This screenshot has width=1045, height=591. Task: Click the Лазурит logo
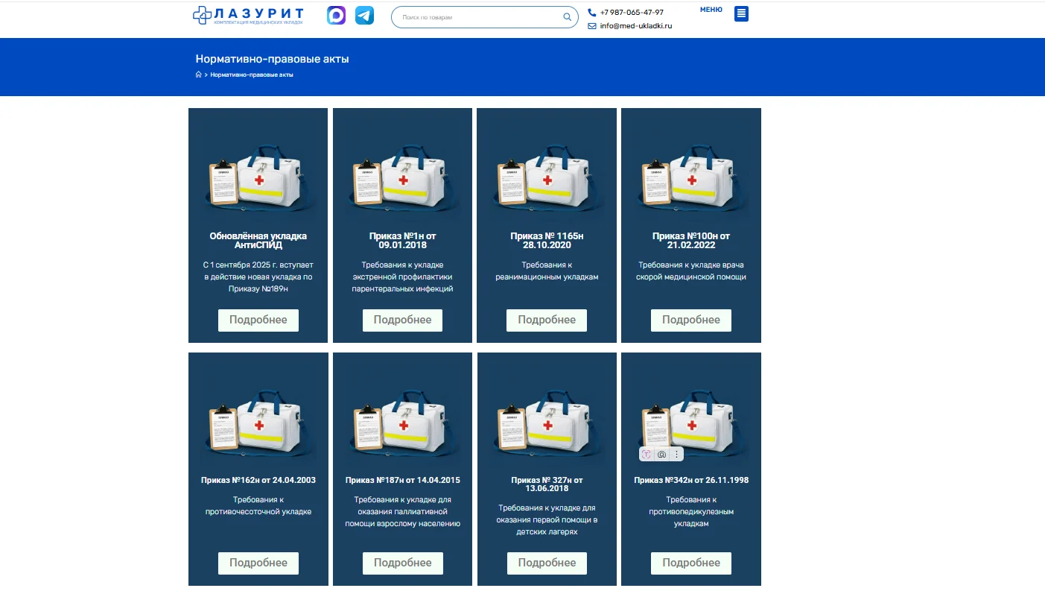248,16
